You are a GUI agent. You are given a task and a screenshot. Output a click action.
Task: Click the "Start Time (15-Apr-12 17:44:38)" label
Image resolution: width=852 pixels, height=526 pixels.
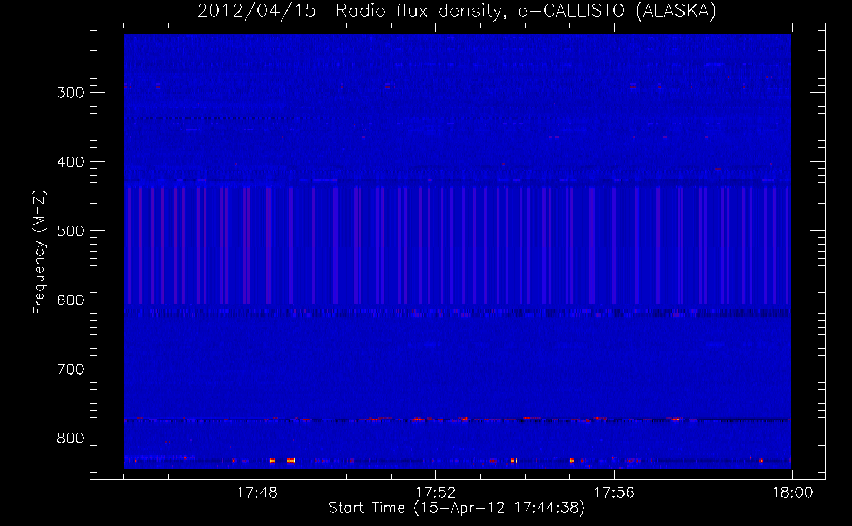(x=457, y=508)
